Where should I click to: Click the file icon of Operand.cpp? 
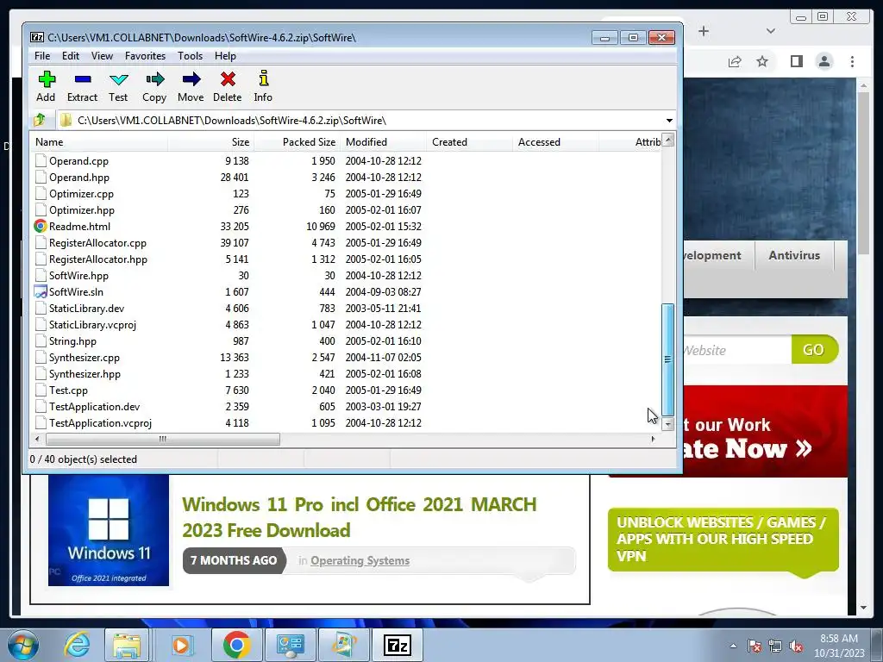pyautogui.click(x=41, y=161)
